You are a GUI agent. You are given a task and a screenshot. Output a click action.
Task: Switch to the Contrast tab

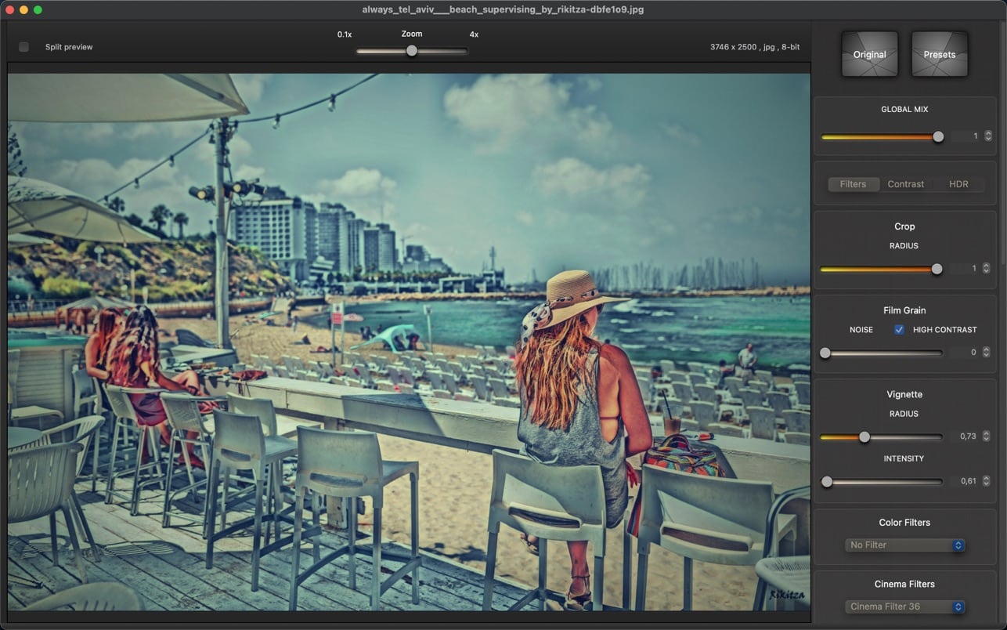tap(905, 184)
